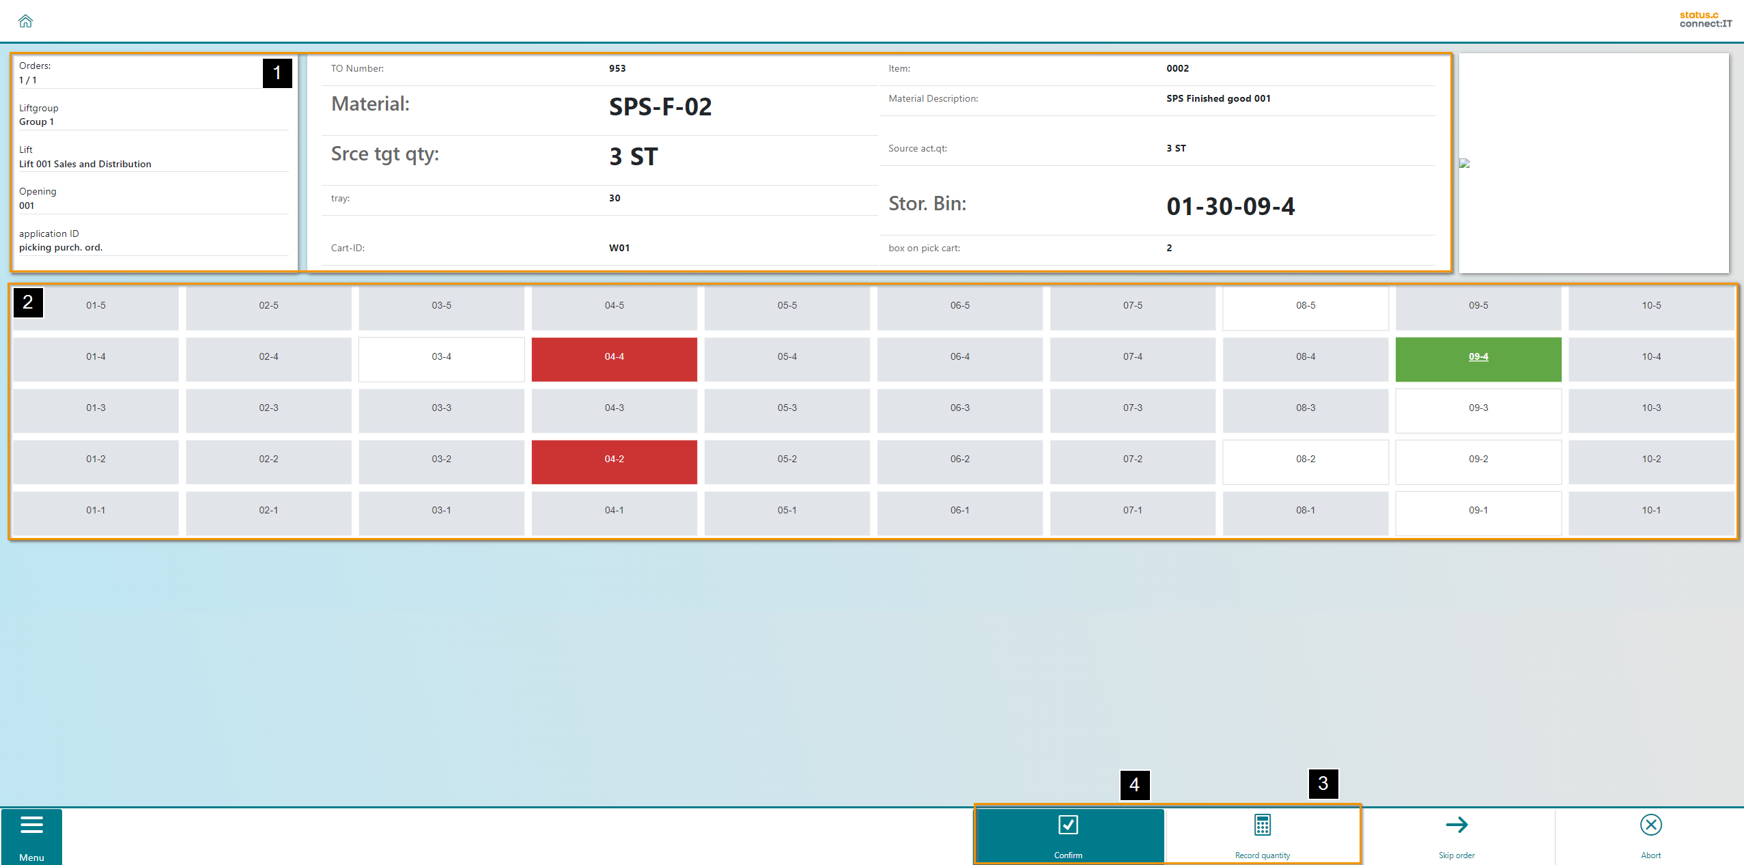
Task: Click the Record quantity calculator icon
Action: [1262, 825]
